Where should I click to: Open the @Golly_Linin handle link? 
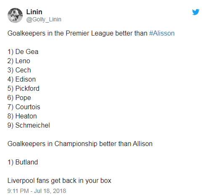tap(44, 19)
